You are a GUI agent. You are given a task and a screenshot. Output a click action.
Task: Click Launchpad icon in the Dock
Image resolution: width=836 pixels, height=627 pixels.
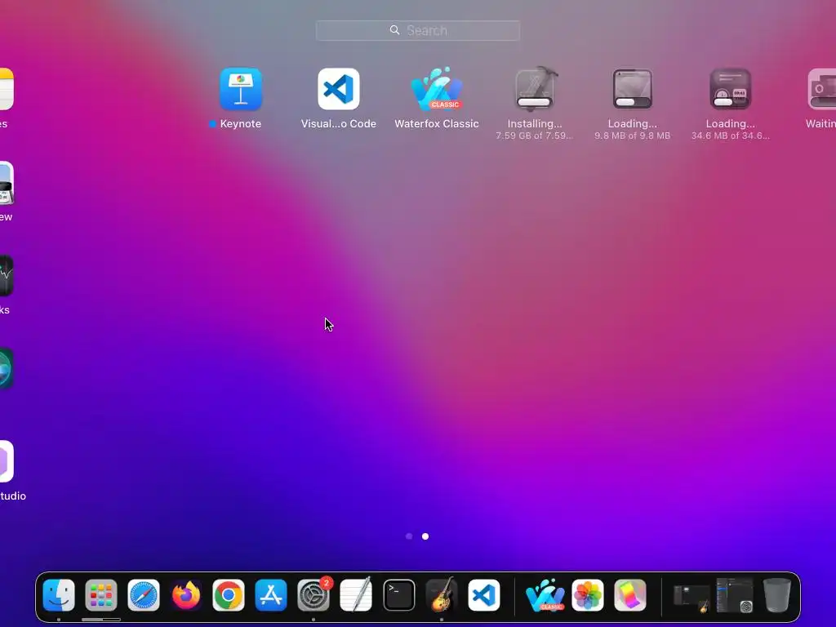[x=100, y=595]
